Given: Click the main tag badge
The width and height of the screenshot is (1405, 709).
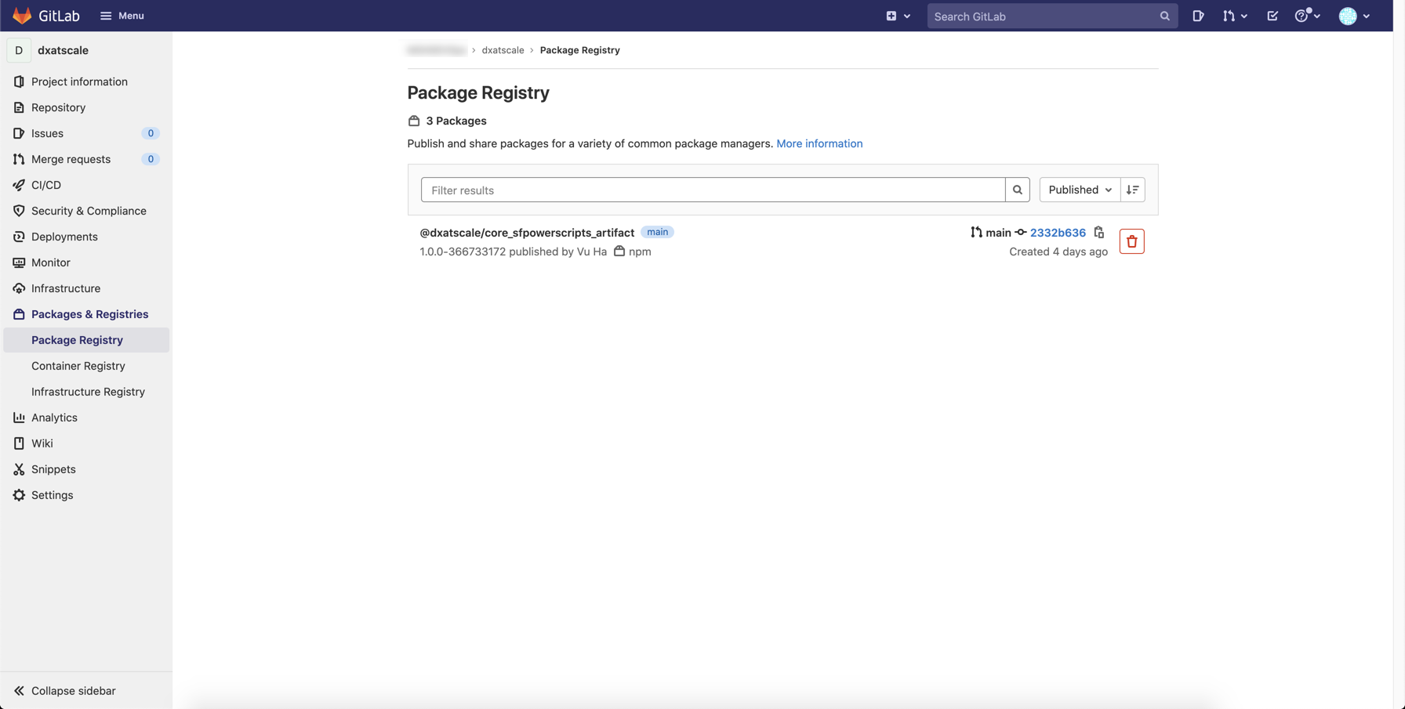Looking at the screenshot, I should pyautogui.click(x=658, y=232).
